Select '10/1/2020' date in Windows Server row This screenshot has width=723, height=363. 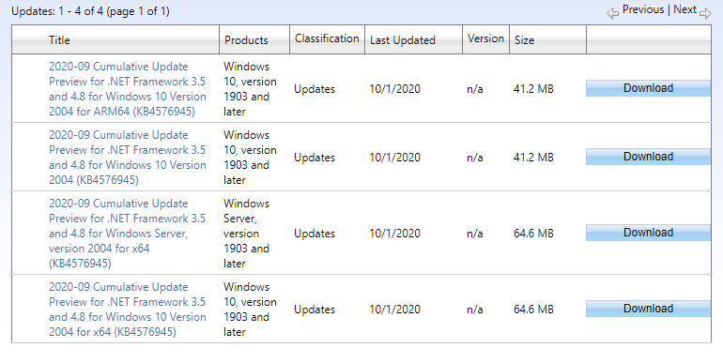tap(394, 234)
